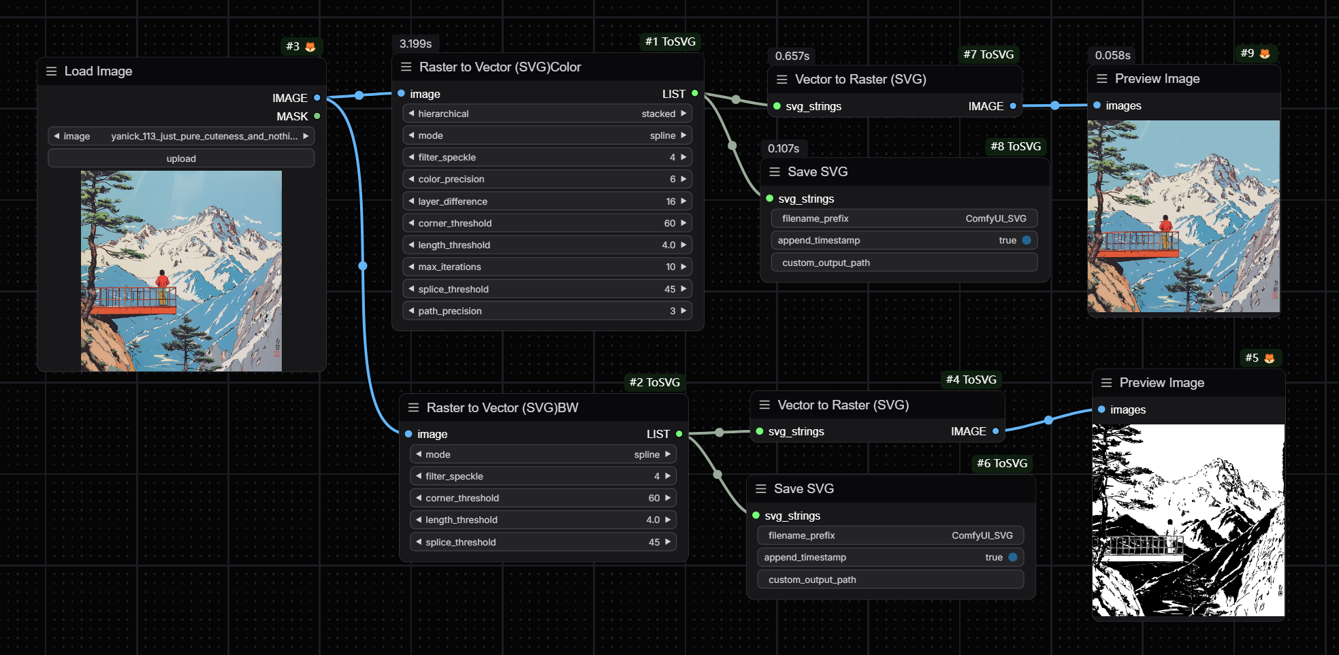This screenshot has height=655, width=1339.
Task: Select next image with right arrow in Load Image
Action: 306,136
